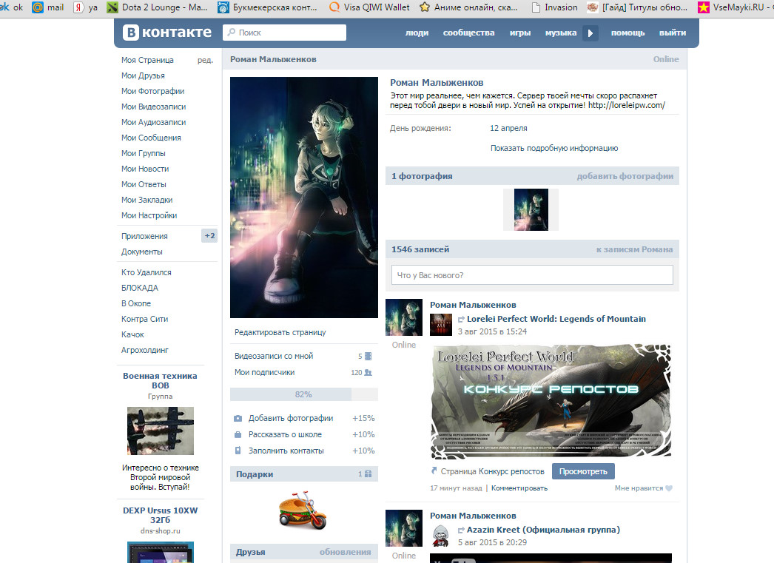Viewport: 774px width, 563px height.
Task: Open the Букмекерская конт... bookmark
Action: point(267,7)
